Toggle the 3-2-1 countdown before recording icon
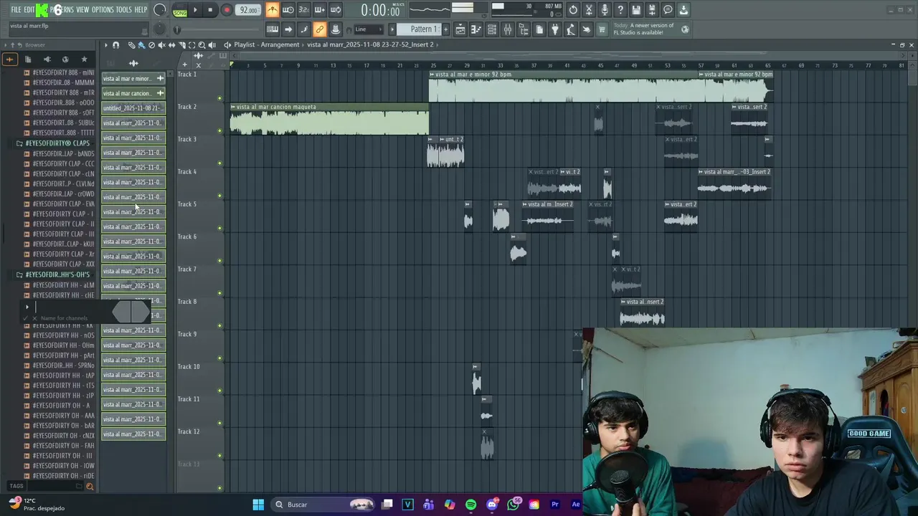The width and height of the screenshot is (918, 516). coord(304,10)
